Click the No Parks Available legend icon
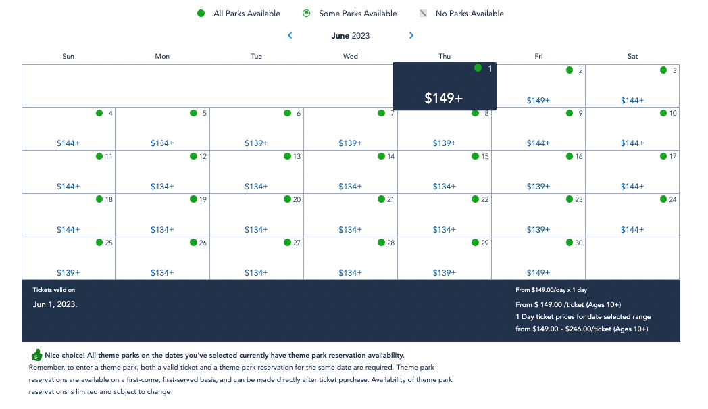708x409 pixels. pyautogui.click(x=423, y=14)
